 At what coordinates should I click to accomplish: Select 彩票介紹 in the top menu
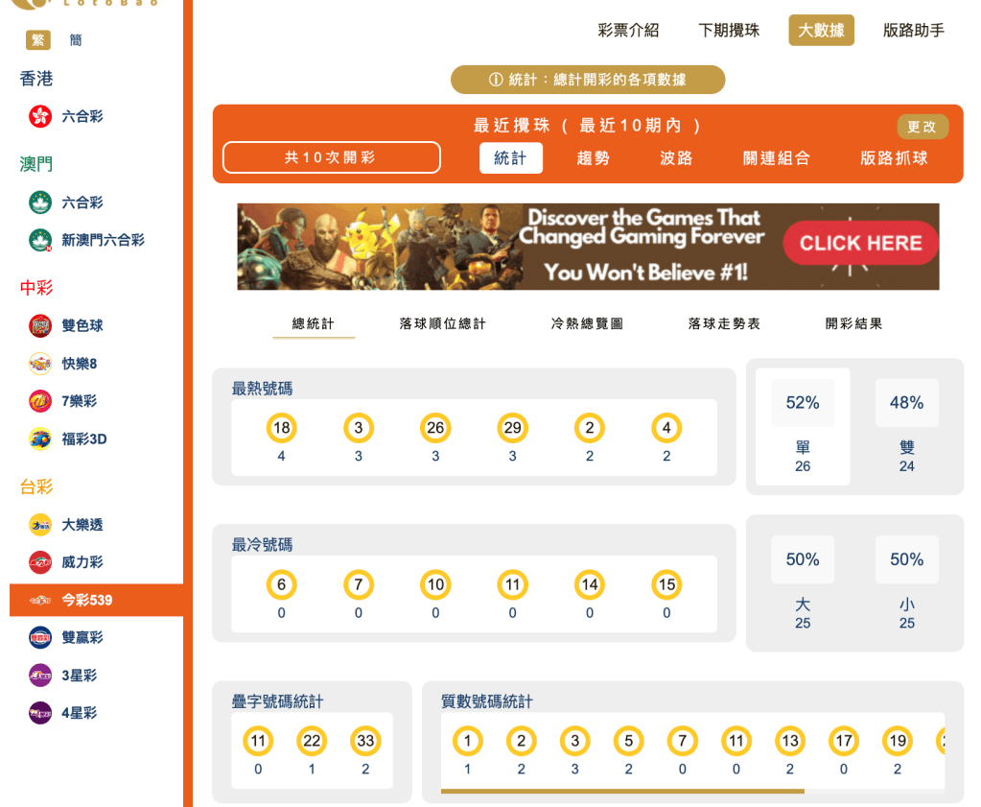(x=629, y=30)
